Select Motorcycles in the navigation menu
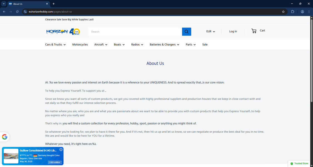The height and width of the screenshot is (167, 313). pyautogui.click(x=80, y=44)
